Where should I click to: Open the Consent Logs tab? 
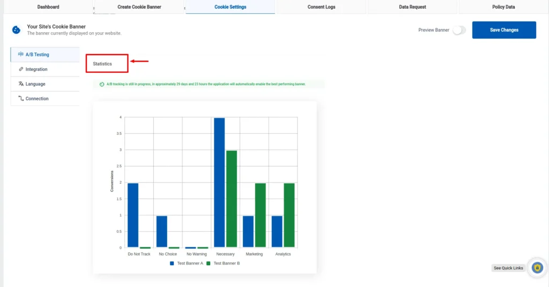321,7
